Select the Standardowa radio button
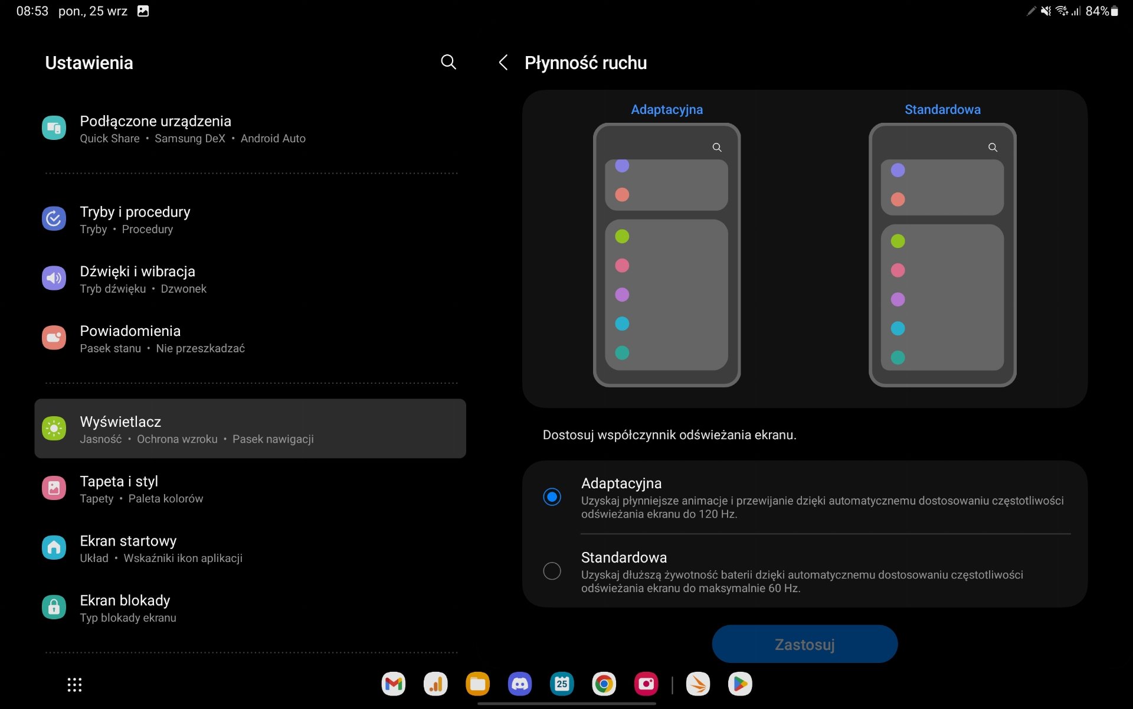The width and height of the screenshot is (1133, 709). click(552, 571)
